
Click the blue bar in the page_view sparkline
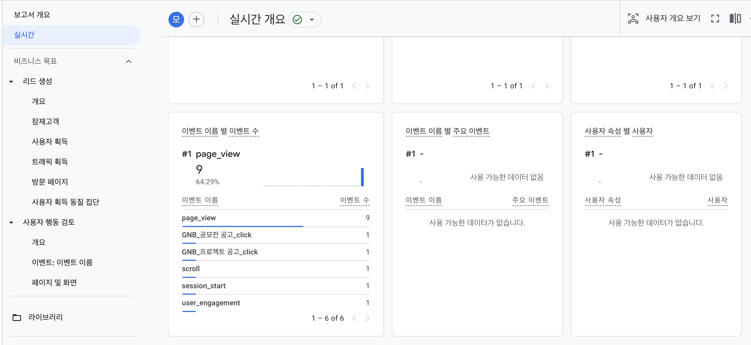coord(362,177)
